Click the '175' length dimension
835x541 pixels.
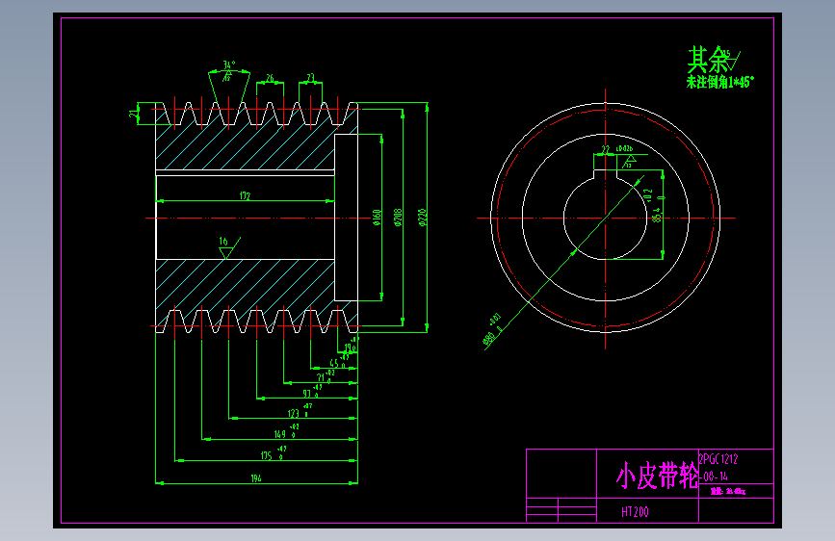(267, 455)
